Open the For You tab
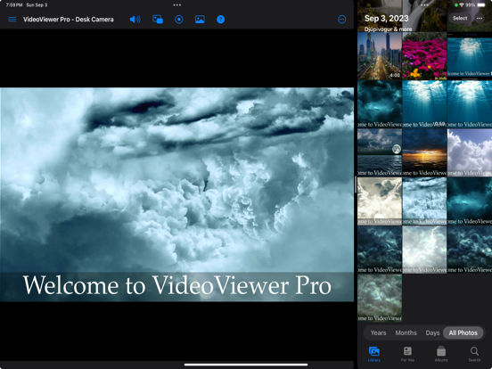The width and height of the screenshot is (492, 369). 407,354
